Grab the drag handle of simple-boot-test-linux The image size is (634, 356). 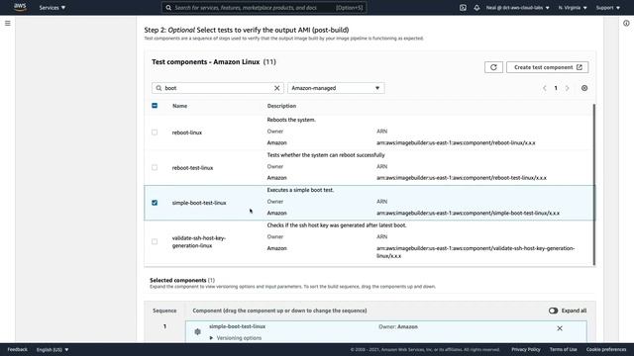pyautogui.click(x=197, y=332)
